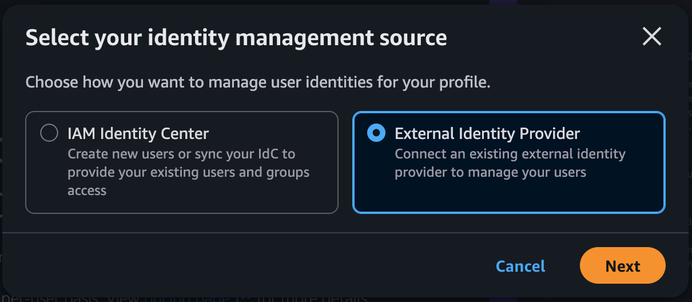Screen dimensions: 692x302
Task: Cancel the identity source selection
Action: [x=520, y=266]
